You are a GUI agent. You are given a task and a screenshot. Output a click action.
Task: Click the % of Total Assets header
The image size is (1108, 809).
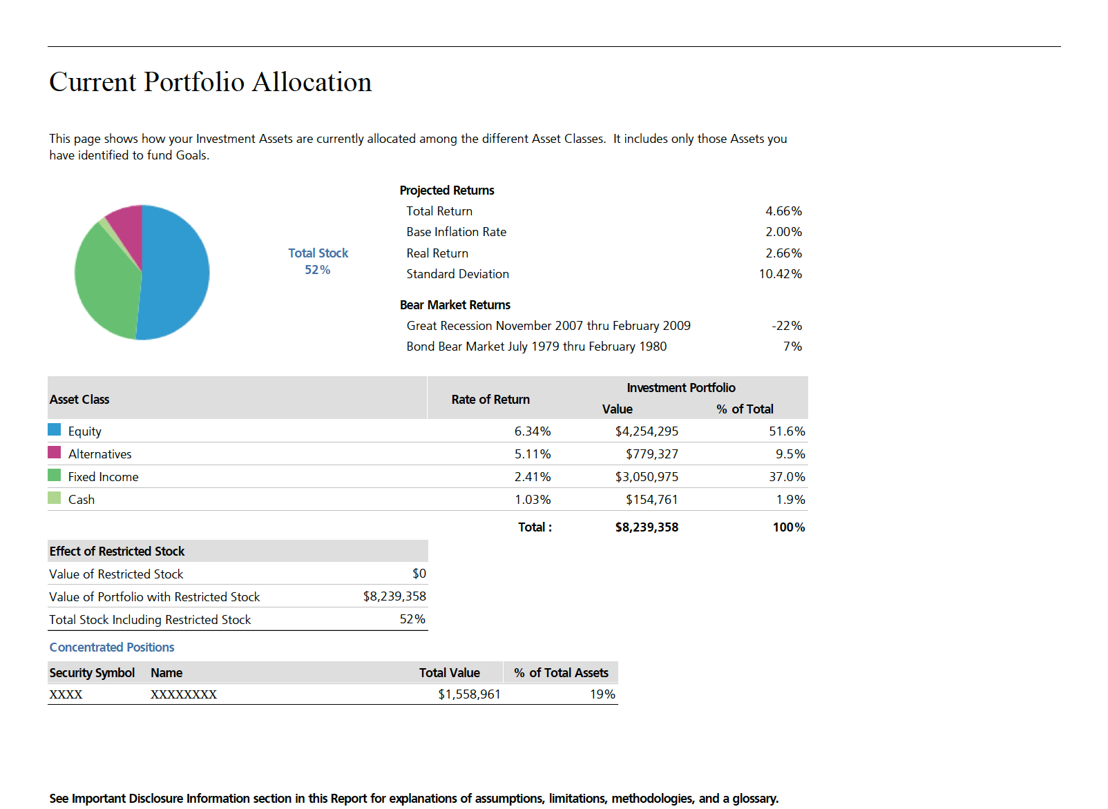(x=561, y=673)
